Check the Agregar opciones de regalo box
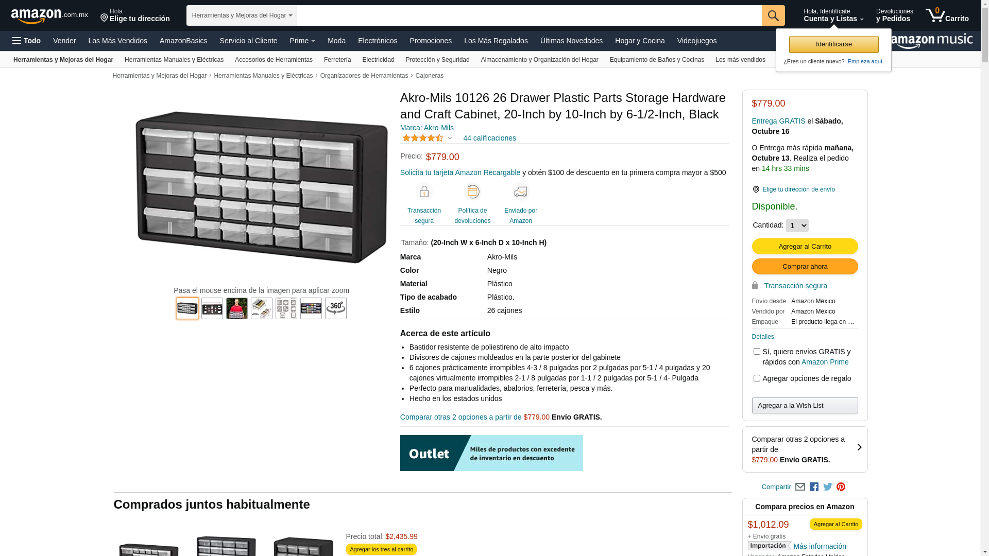The width and height of the screenshot is (989, 556). [x=757, y=378]
